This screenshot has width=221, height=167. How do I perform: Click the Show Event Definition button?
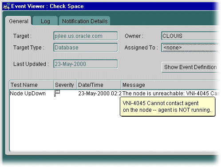(191, 67)
